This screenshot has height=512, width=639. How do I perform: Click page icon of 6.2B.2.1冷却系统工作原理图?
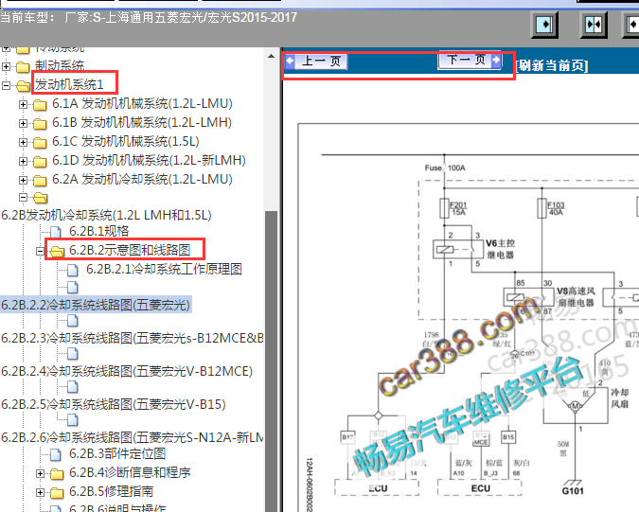[73, 270]
